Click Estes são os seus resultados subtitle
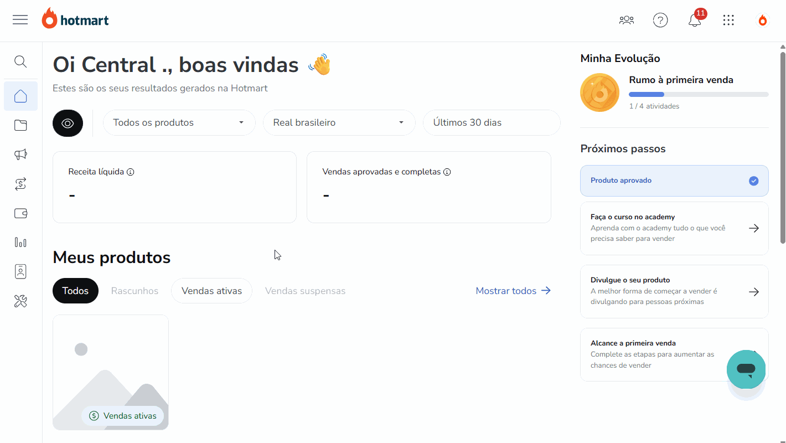Screen dimensions: 786x443 160,88
